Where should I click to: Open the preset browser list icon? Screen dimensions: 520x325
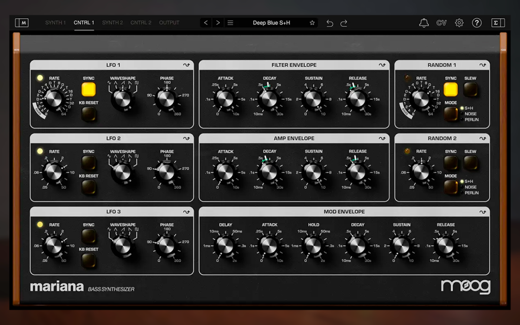[x=230, y=22]
